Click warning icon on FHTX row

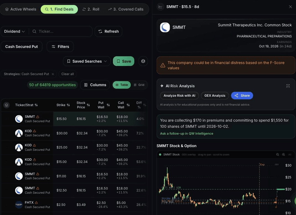[x=36, y=203]
